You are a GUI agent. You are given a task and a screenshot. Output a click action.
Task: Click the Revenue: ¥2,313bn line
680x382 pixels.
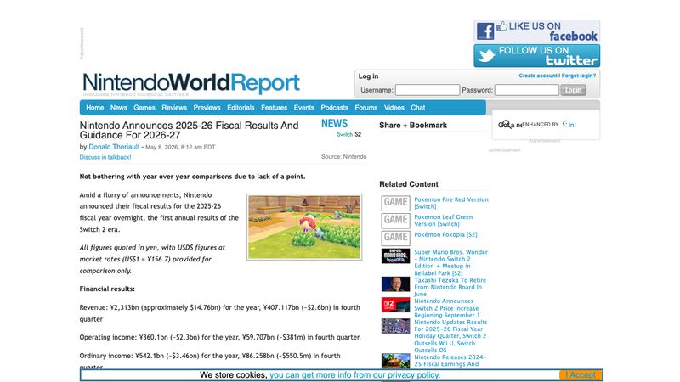coord(220,313)
